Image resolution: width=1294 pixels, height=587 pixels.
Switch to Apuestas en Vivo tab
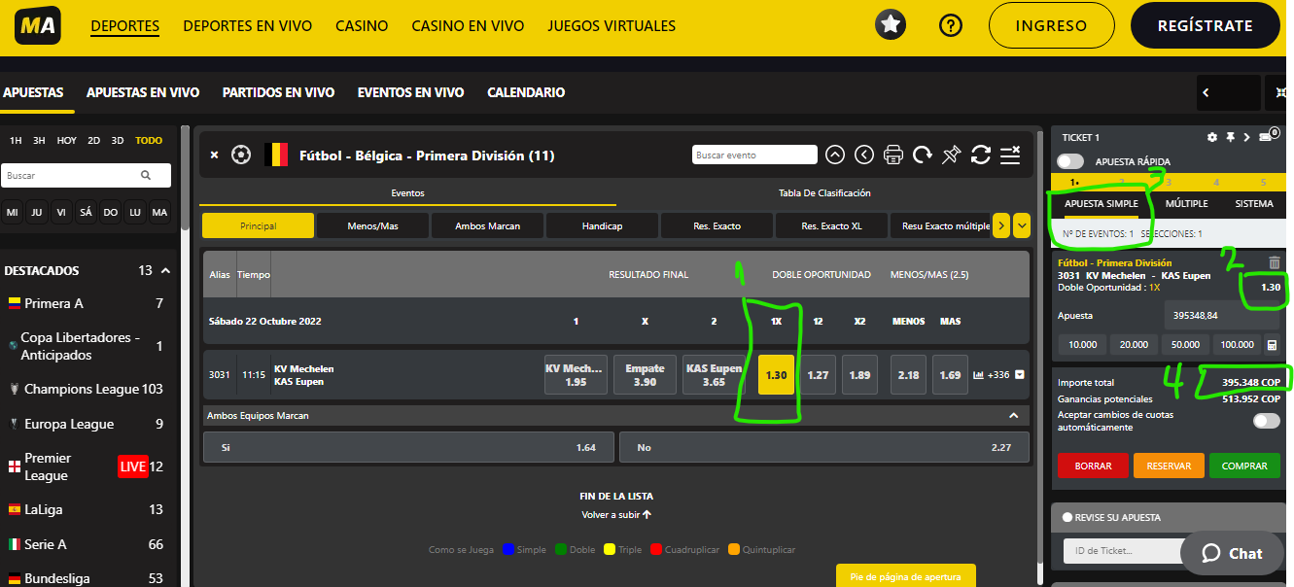(143, 92)
